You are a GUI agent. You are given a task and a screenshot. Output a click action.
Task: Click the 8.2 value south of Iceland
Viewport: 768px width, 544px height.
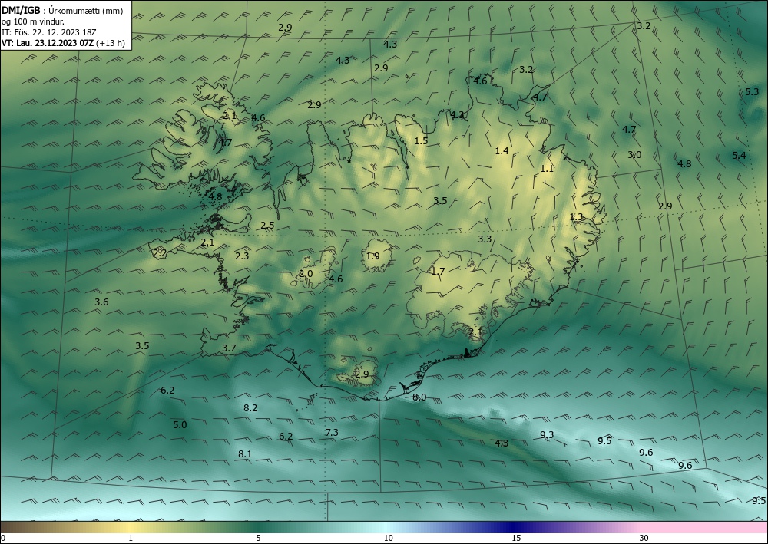pos(250,407)
